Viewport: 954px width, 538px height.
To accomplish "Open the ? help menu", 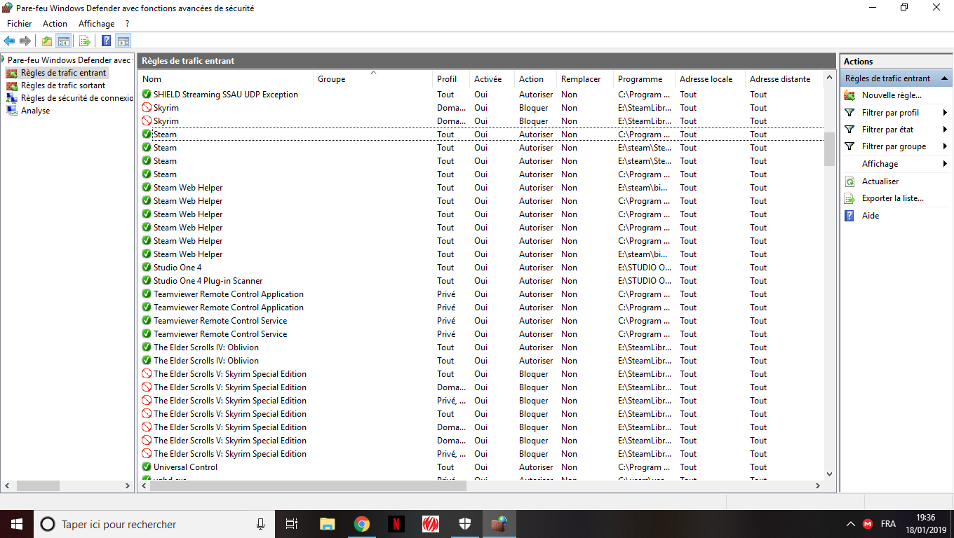I will pos(127,24).
